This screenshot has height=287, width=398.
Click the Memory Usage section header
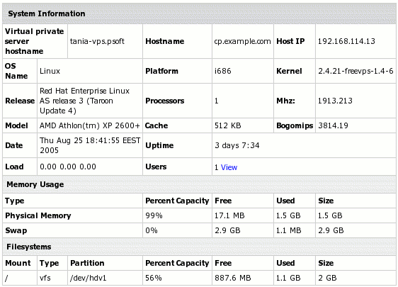(35, 184)
